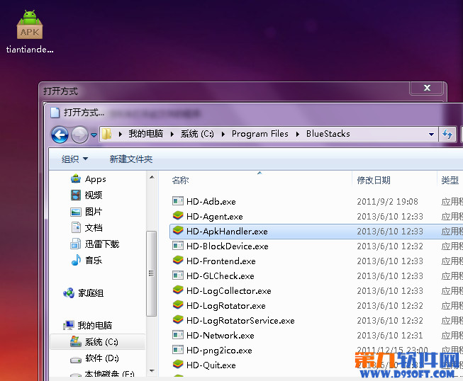Screen dimensions: 463x381
Task: Click the folder icon in address bar
Action: tap(106, 134)
